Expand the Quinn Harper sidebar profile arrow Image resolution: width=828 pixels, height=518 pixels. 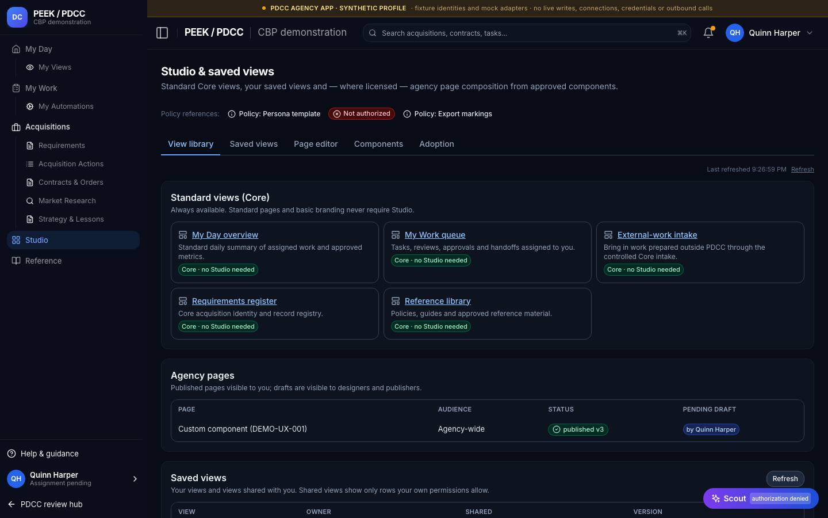point(135,479)
